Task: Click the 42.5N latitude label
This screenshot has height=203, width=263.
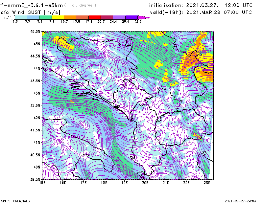Action: (35, 105)
